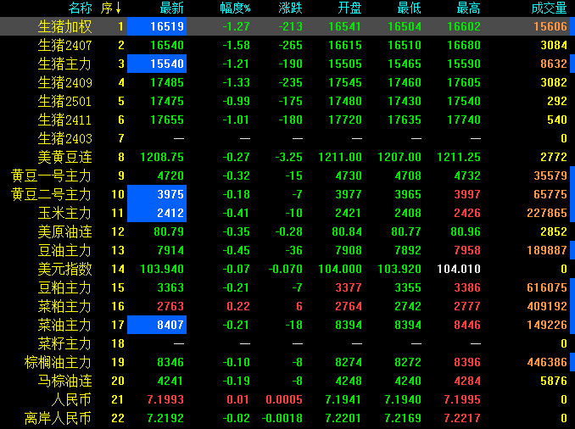Open 马棕油连 quote

tap(64, 381)
